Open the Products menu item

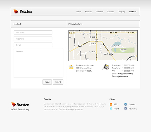click(99, 12)
